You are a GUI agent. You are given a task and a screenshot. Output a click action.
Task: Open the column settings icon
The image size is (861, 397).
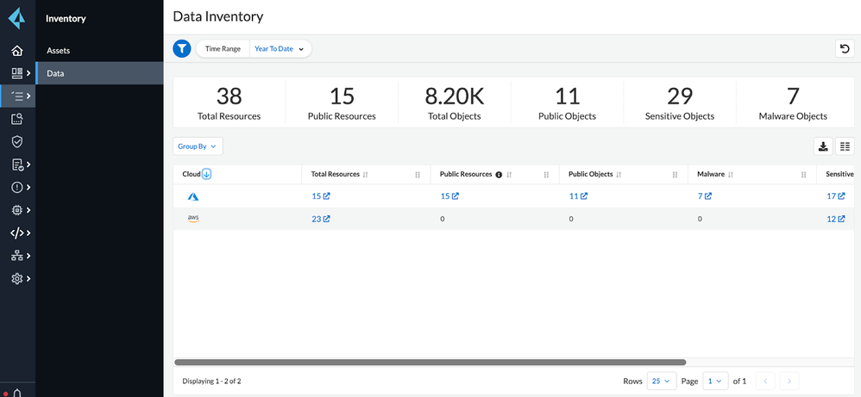click(845, 147)
